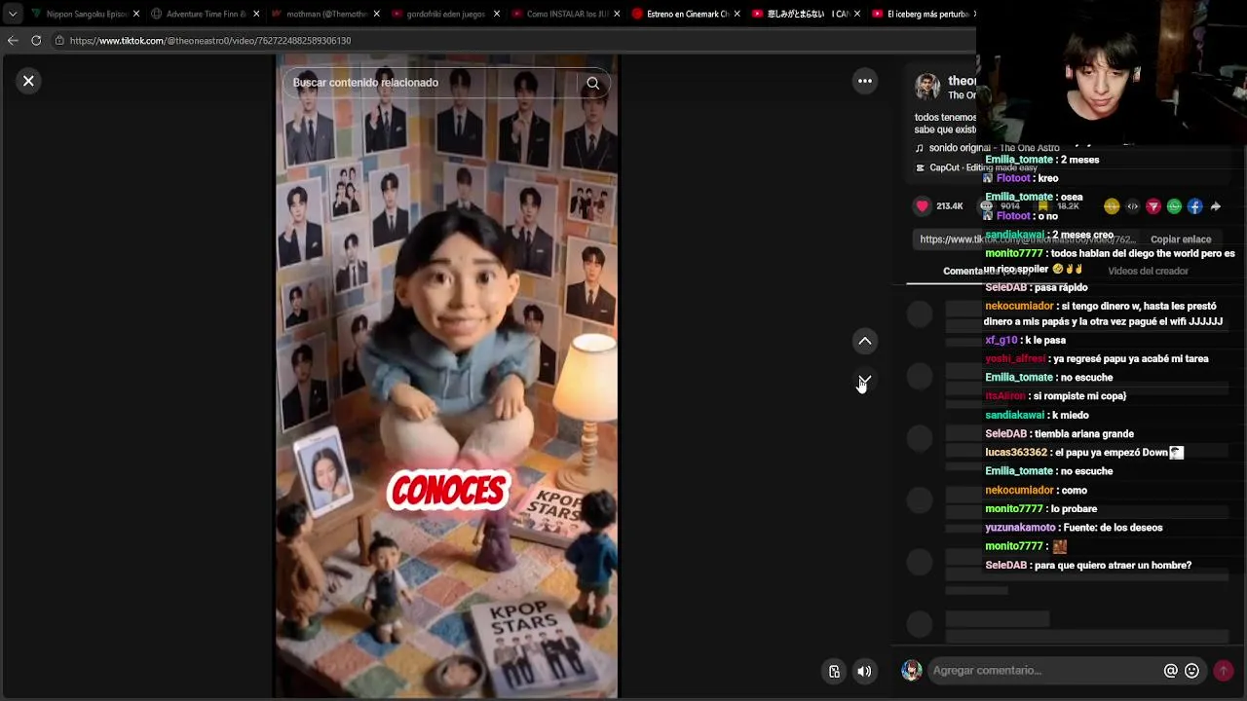Open the three-dot more options menu
Viewport: 1247px width, 701px height.
864,81
